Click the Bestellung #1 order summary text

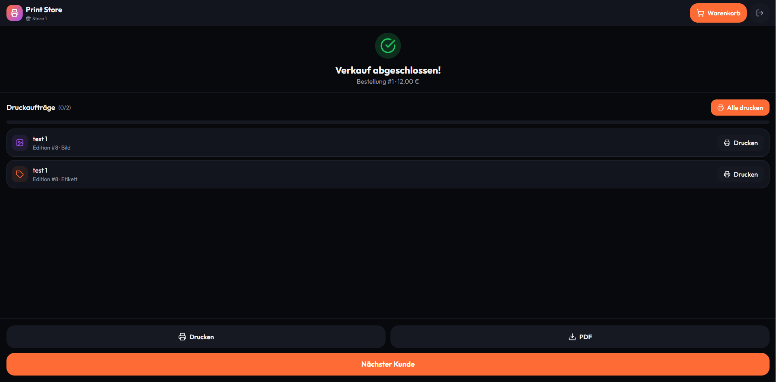(x=388, y=82)
